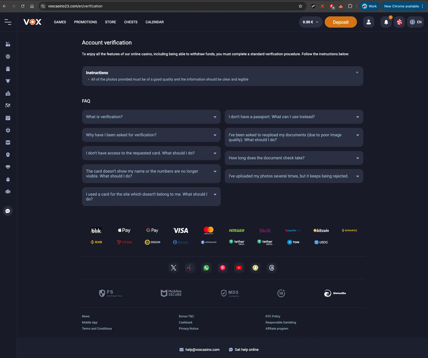Email help@voxcasino.com
The image size is (428, 358).
click(x=199, y=350)
